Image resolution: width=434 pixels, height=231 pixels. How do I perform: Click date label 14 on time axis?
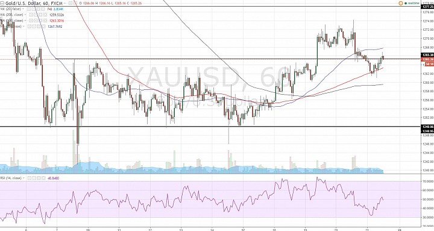click(x=212, y=230)
